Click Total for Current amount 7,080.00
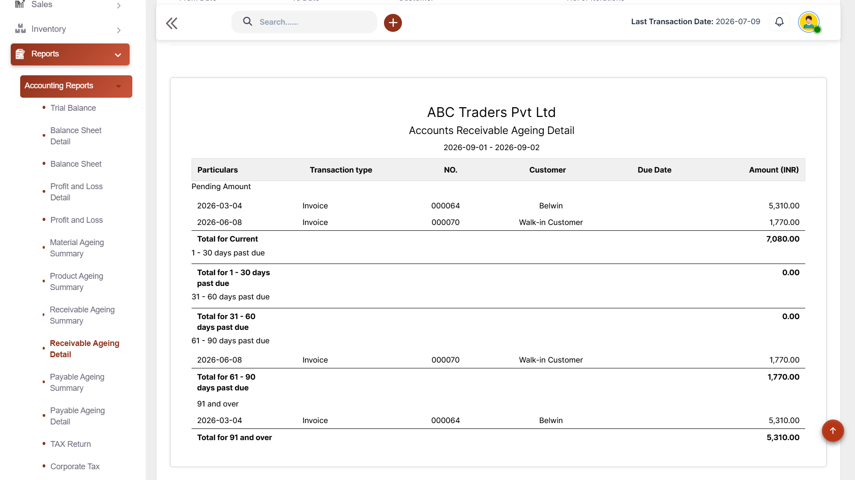Viewport: 855px width, 480px height. point(783,239)
